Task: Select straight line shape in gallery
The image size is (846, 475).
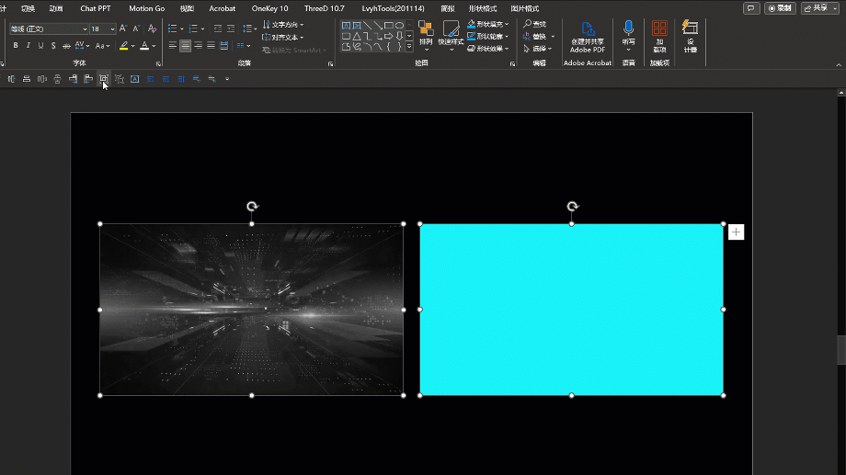Action: pyautogui.click(x=368, y=26)
